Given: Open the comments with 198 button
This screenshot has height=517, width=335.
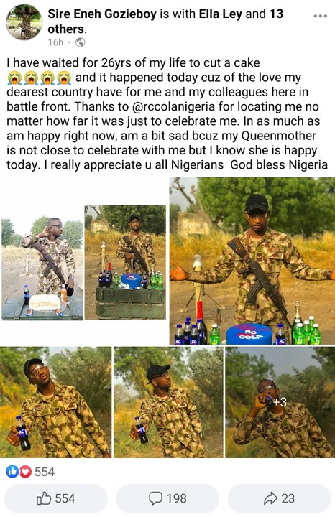Looking at the screenshot, I should click(x=167, y=498).
